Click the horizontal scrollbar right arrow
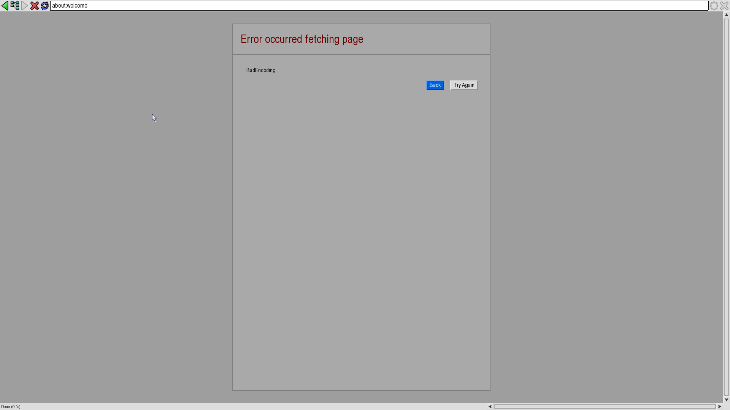Viewport: 730px width, 410px height. [x=719, y=407]
